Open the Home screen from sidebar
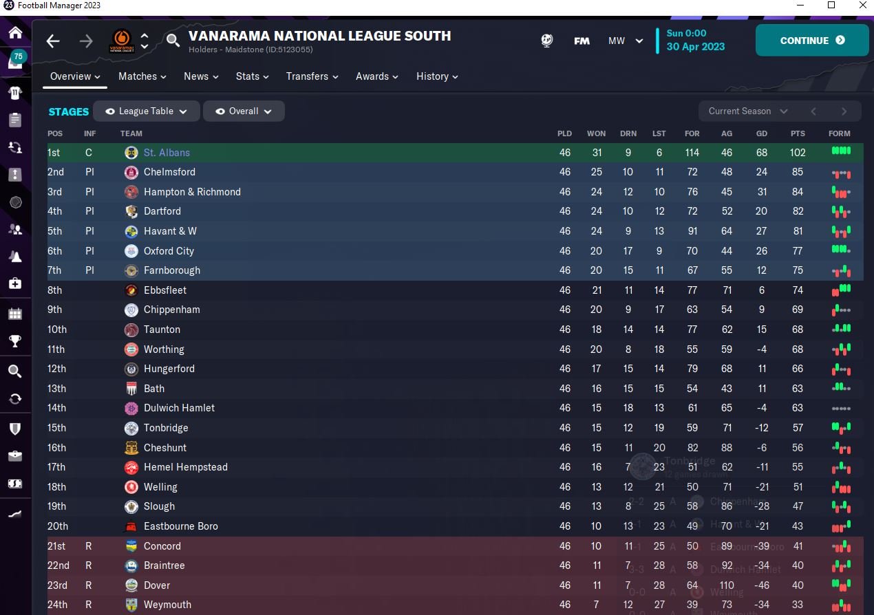The height and width of the screenshot is (615, 874). [x=15, y=32]
